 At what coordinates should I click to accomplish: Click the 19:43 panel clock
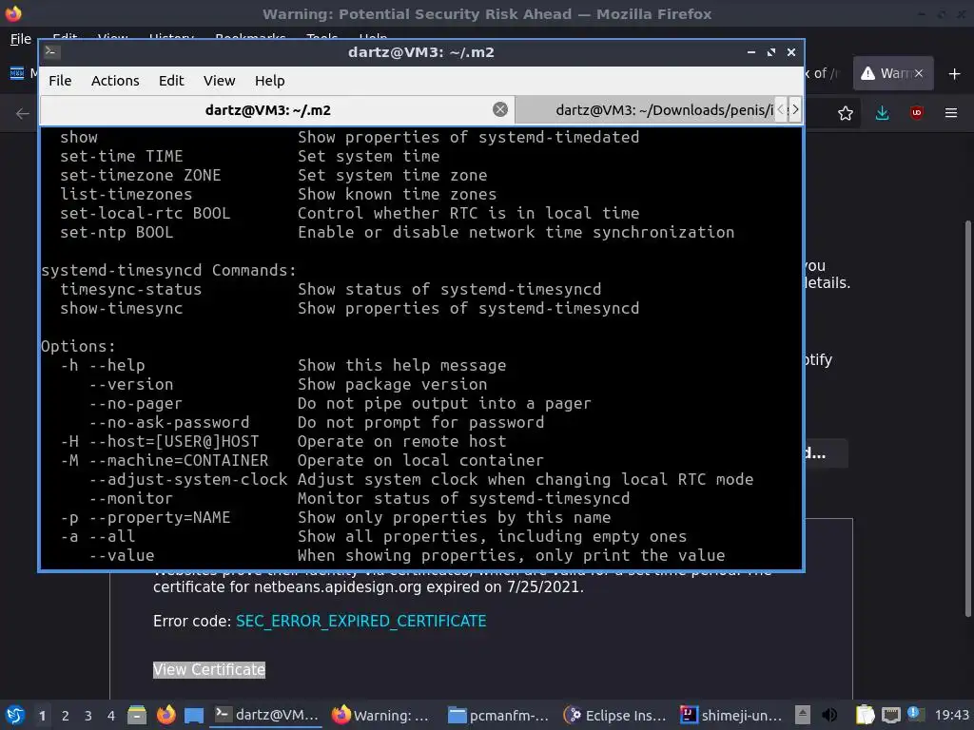(x=951, y=715)
